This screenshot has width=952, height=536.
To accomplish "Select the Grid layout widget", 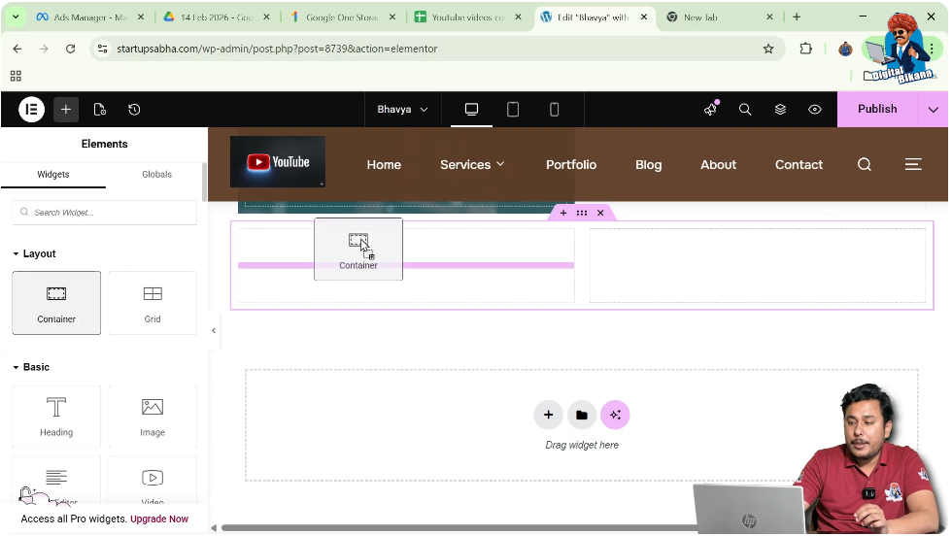I will (x=153, y=303).
